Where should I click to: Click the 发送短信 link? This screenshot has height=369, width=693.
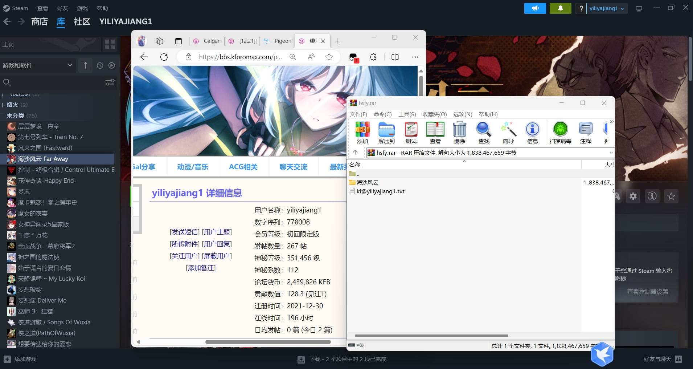185,232
